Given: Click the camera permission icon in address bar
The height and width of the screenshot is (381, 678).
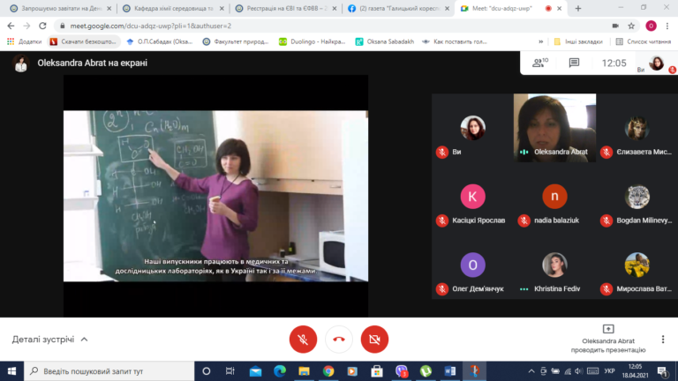Looking at the screenshot, I should pyautogui.click(x=615, y=26).
